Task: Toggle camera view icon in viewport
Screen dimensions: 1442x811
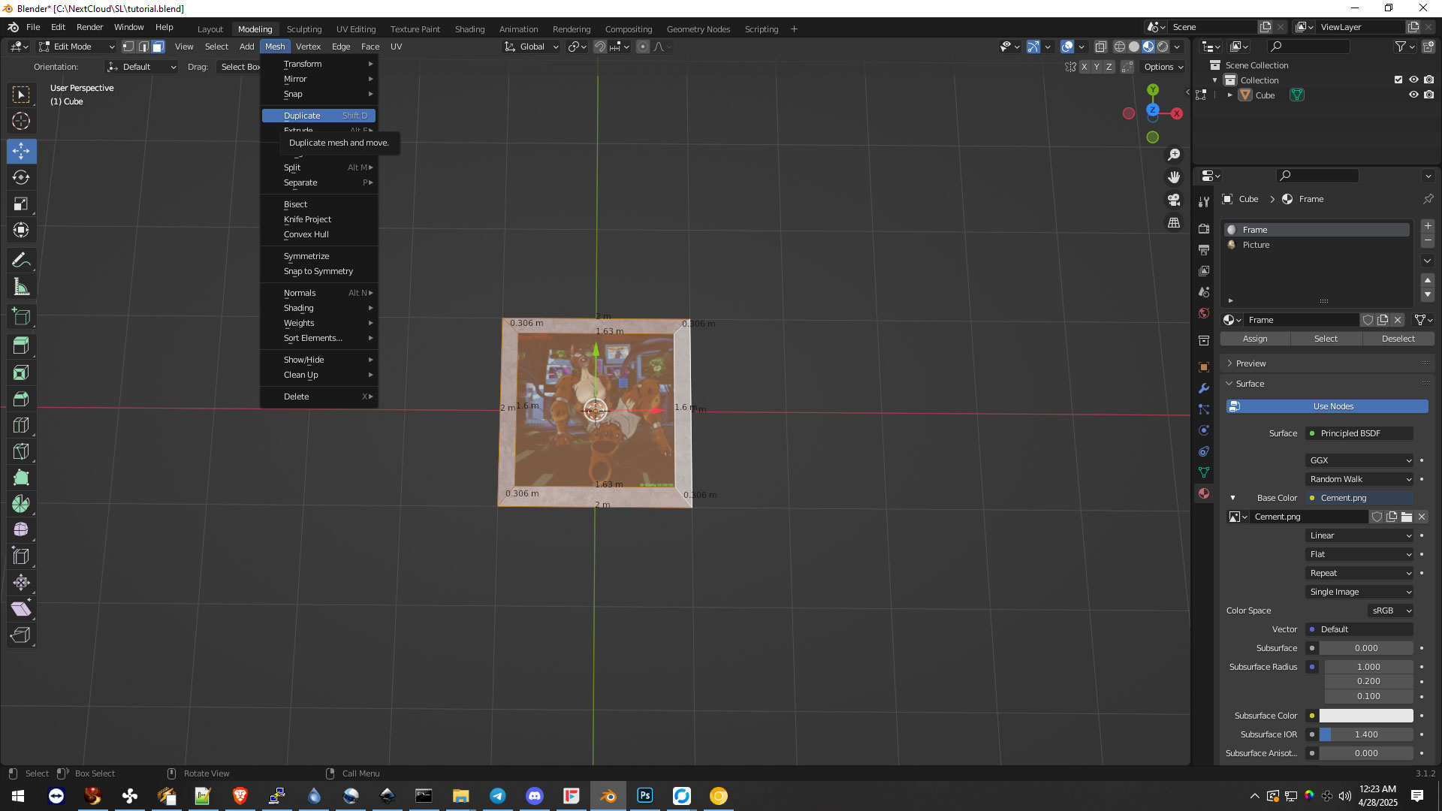Action: pos(1173,200)
